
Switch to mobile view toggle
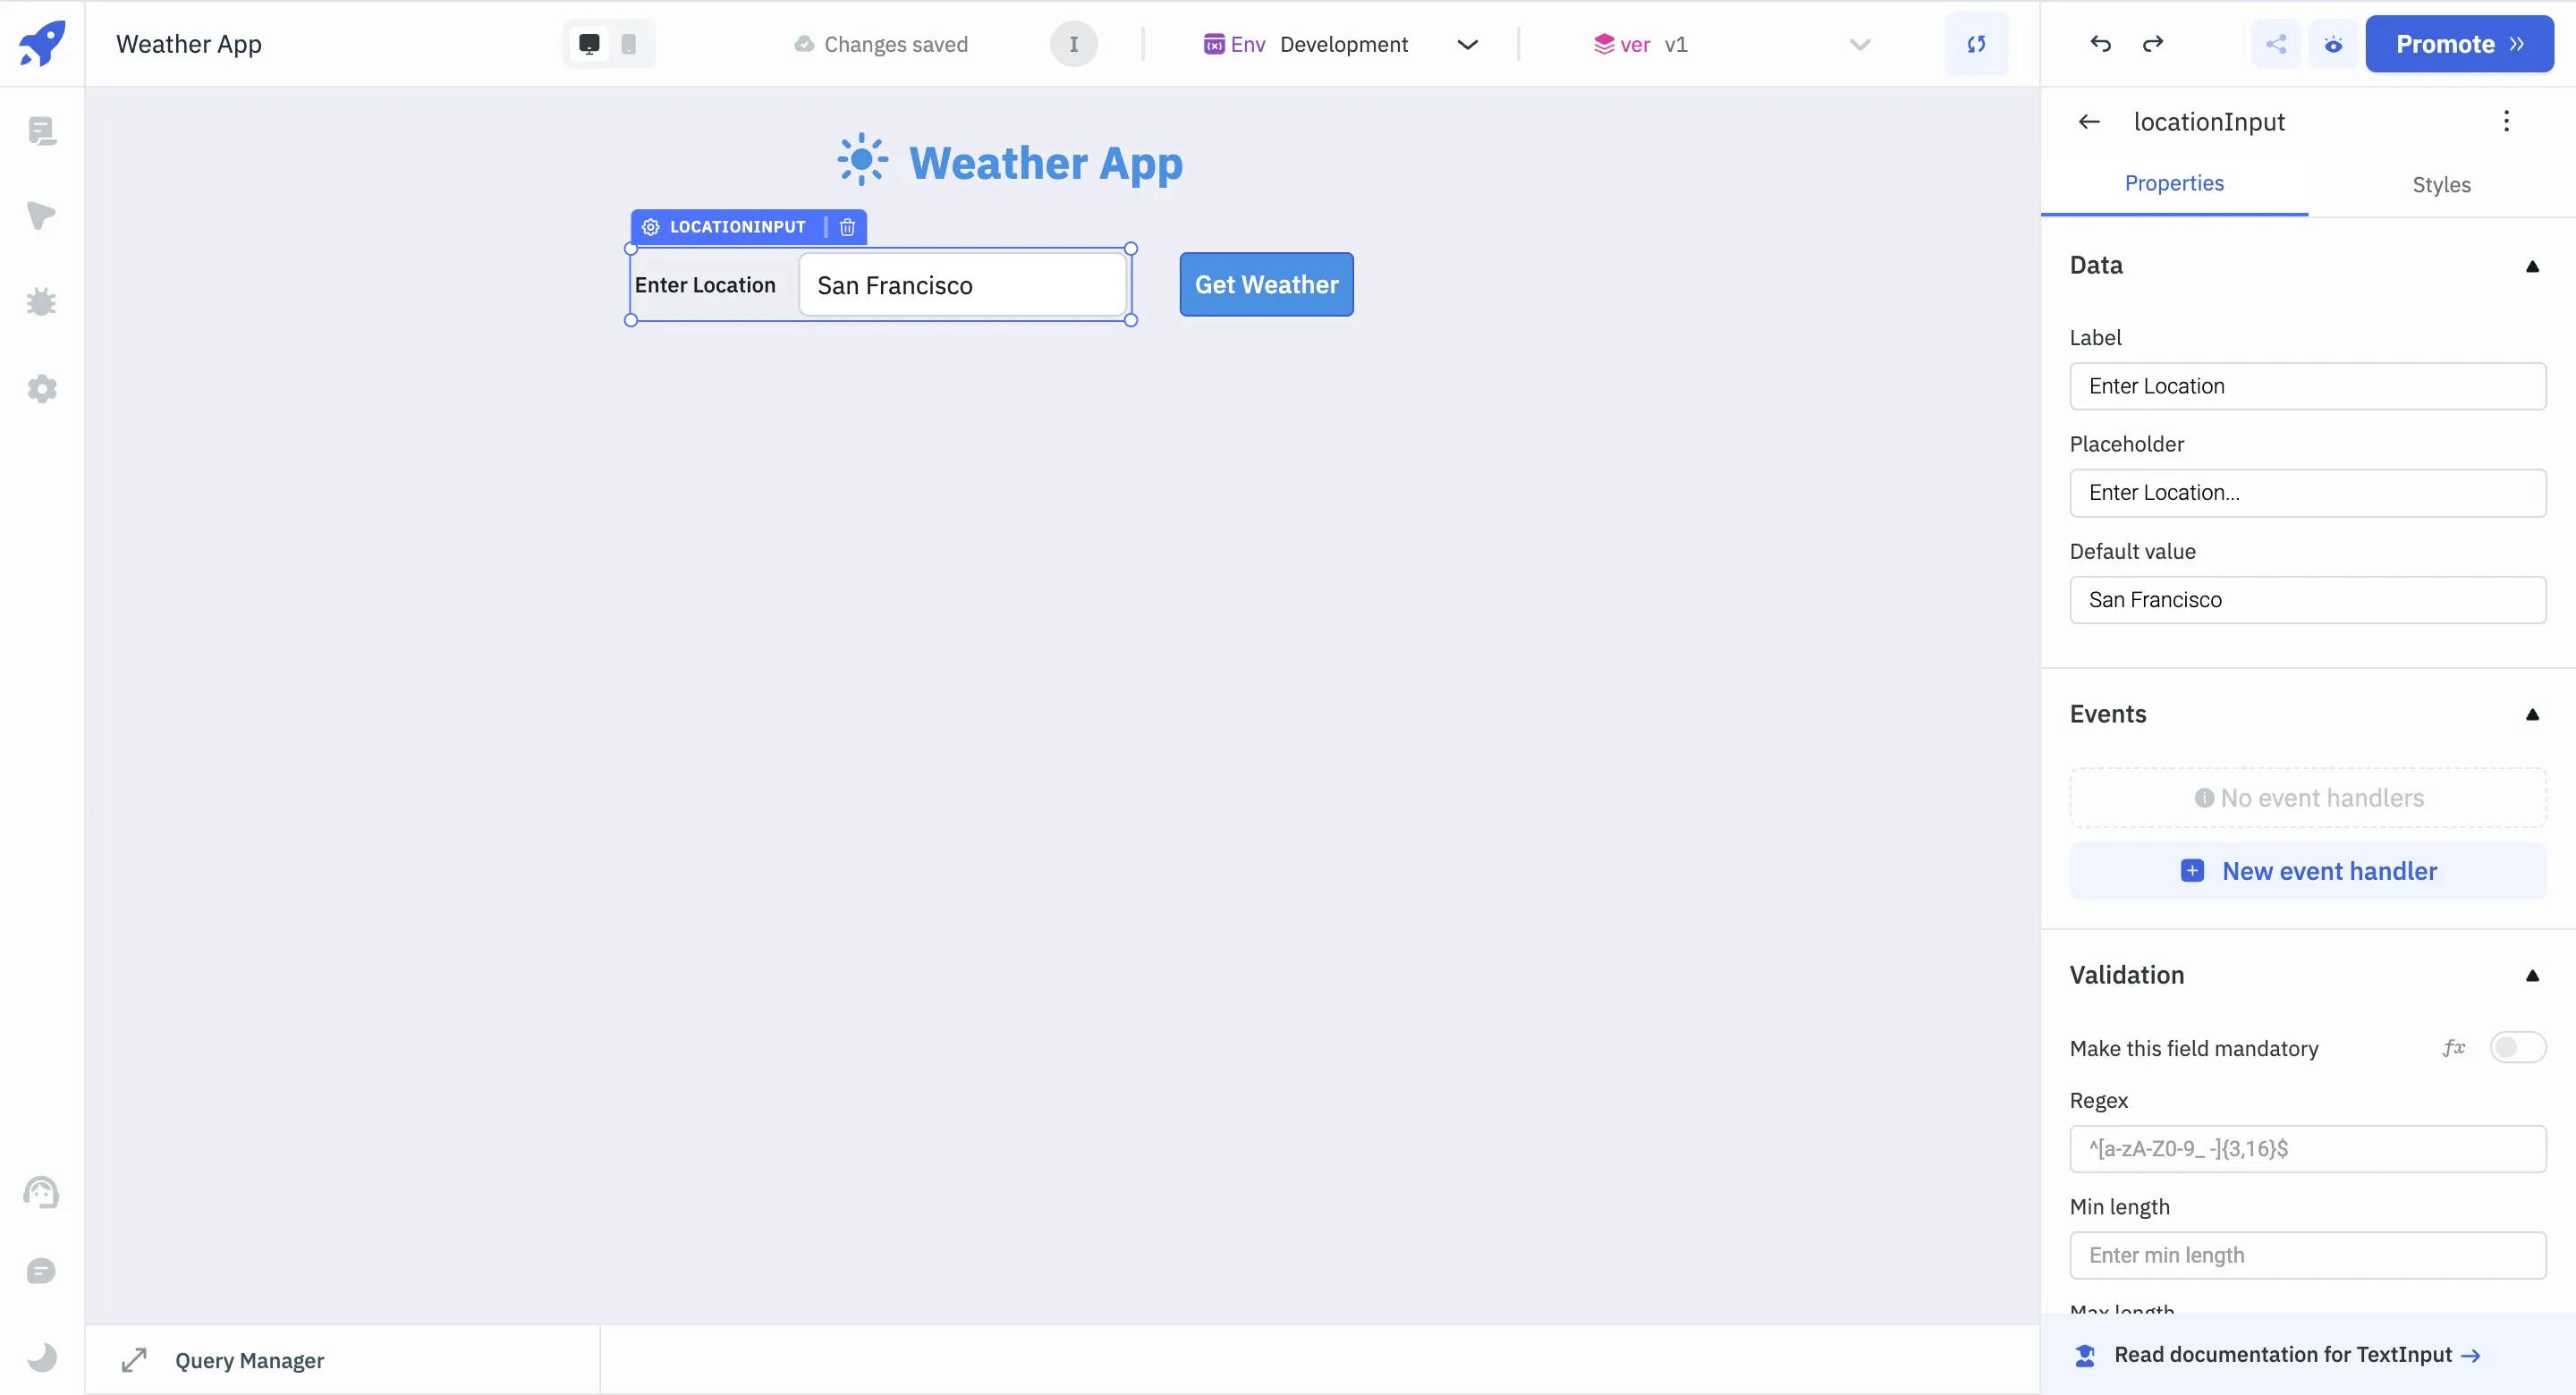tap(628, 44)
